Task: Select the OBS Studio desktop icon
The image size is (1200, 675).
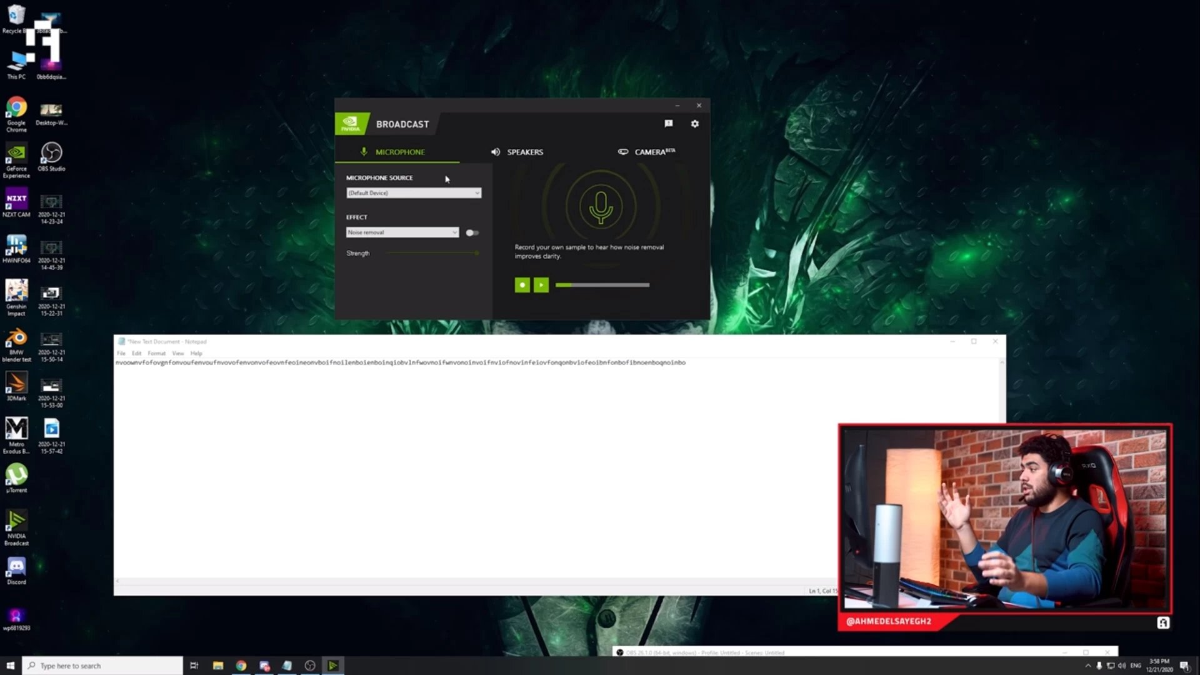Action: [51, 157]
